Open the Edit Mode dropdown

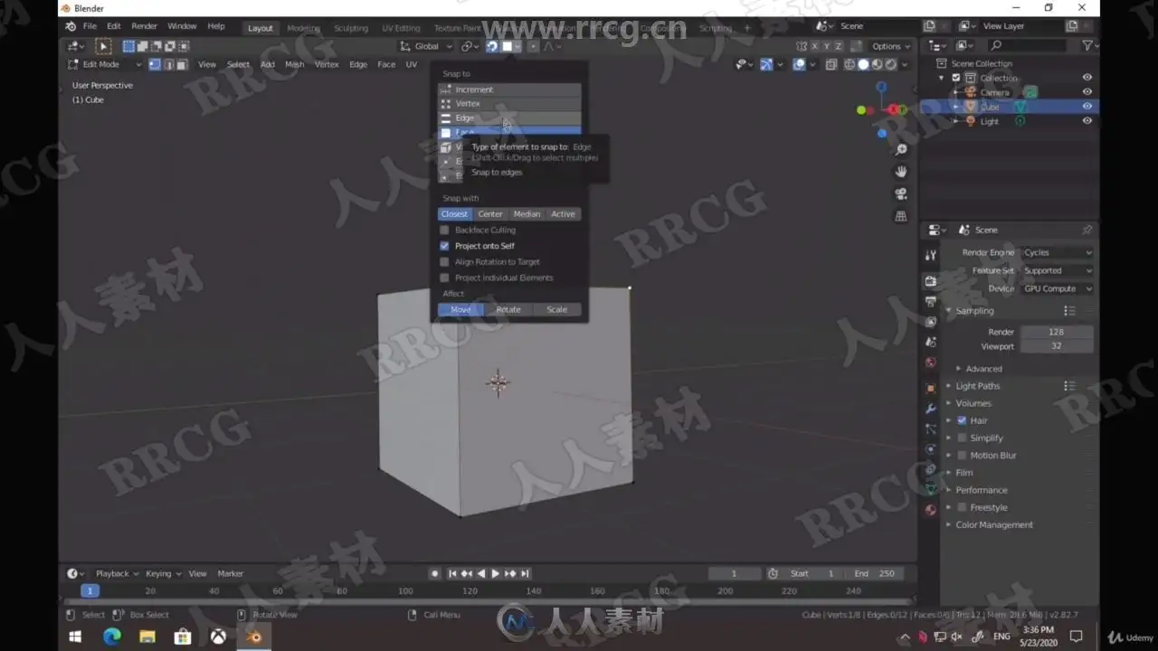(105, 64)
